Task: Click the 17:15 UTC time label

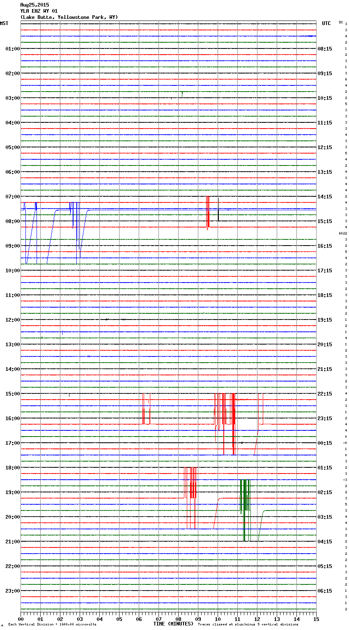Action: 325,270
